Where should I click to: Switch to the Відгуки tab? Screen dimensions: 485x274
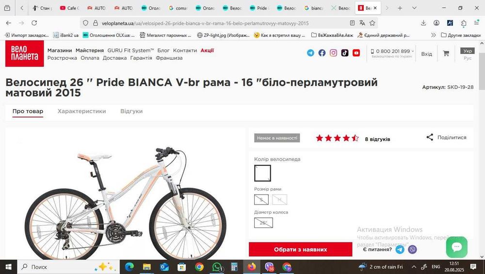click(x=131, y=111)
